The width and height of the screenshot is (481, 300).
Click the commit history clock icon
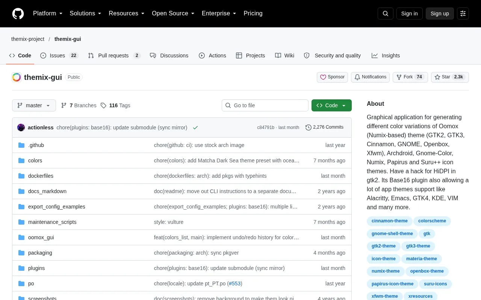click(x=309, y=127)
